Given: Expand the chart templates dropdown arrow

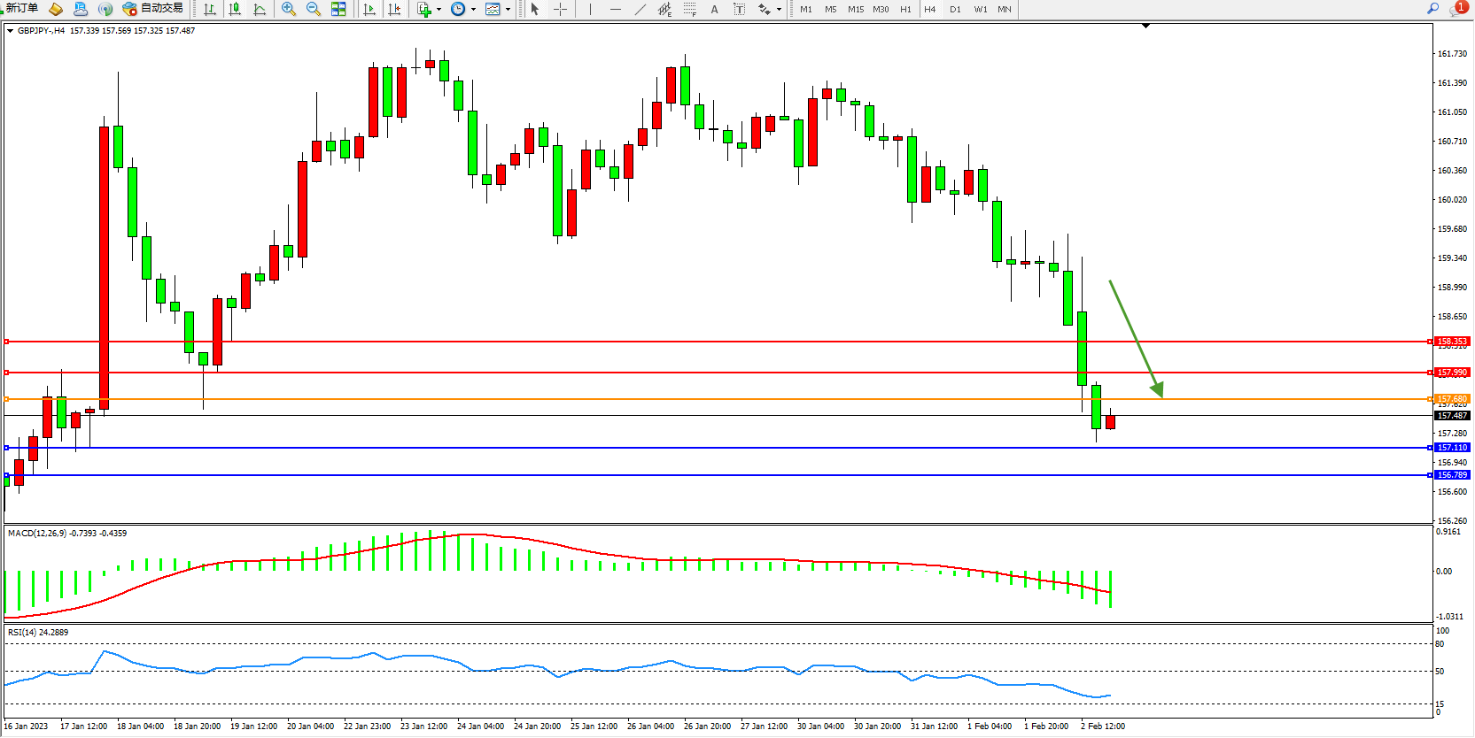Looking at the screenshot, I should (x=508, y=10).
